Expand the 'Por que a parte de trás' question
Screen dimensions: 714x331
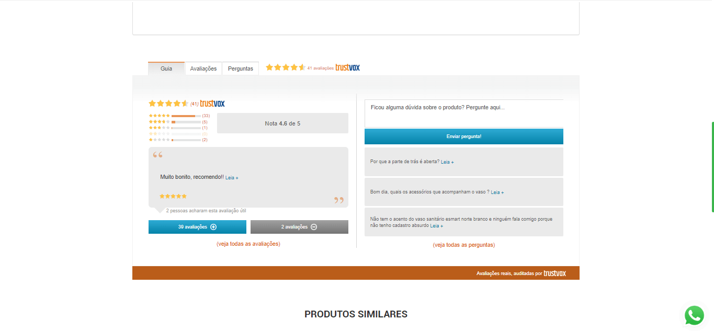(447, 162)
